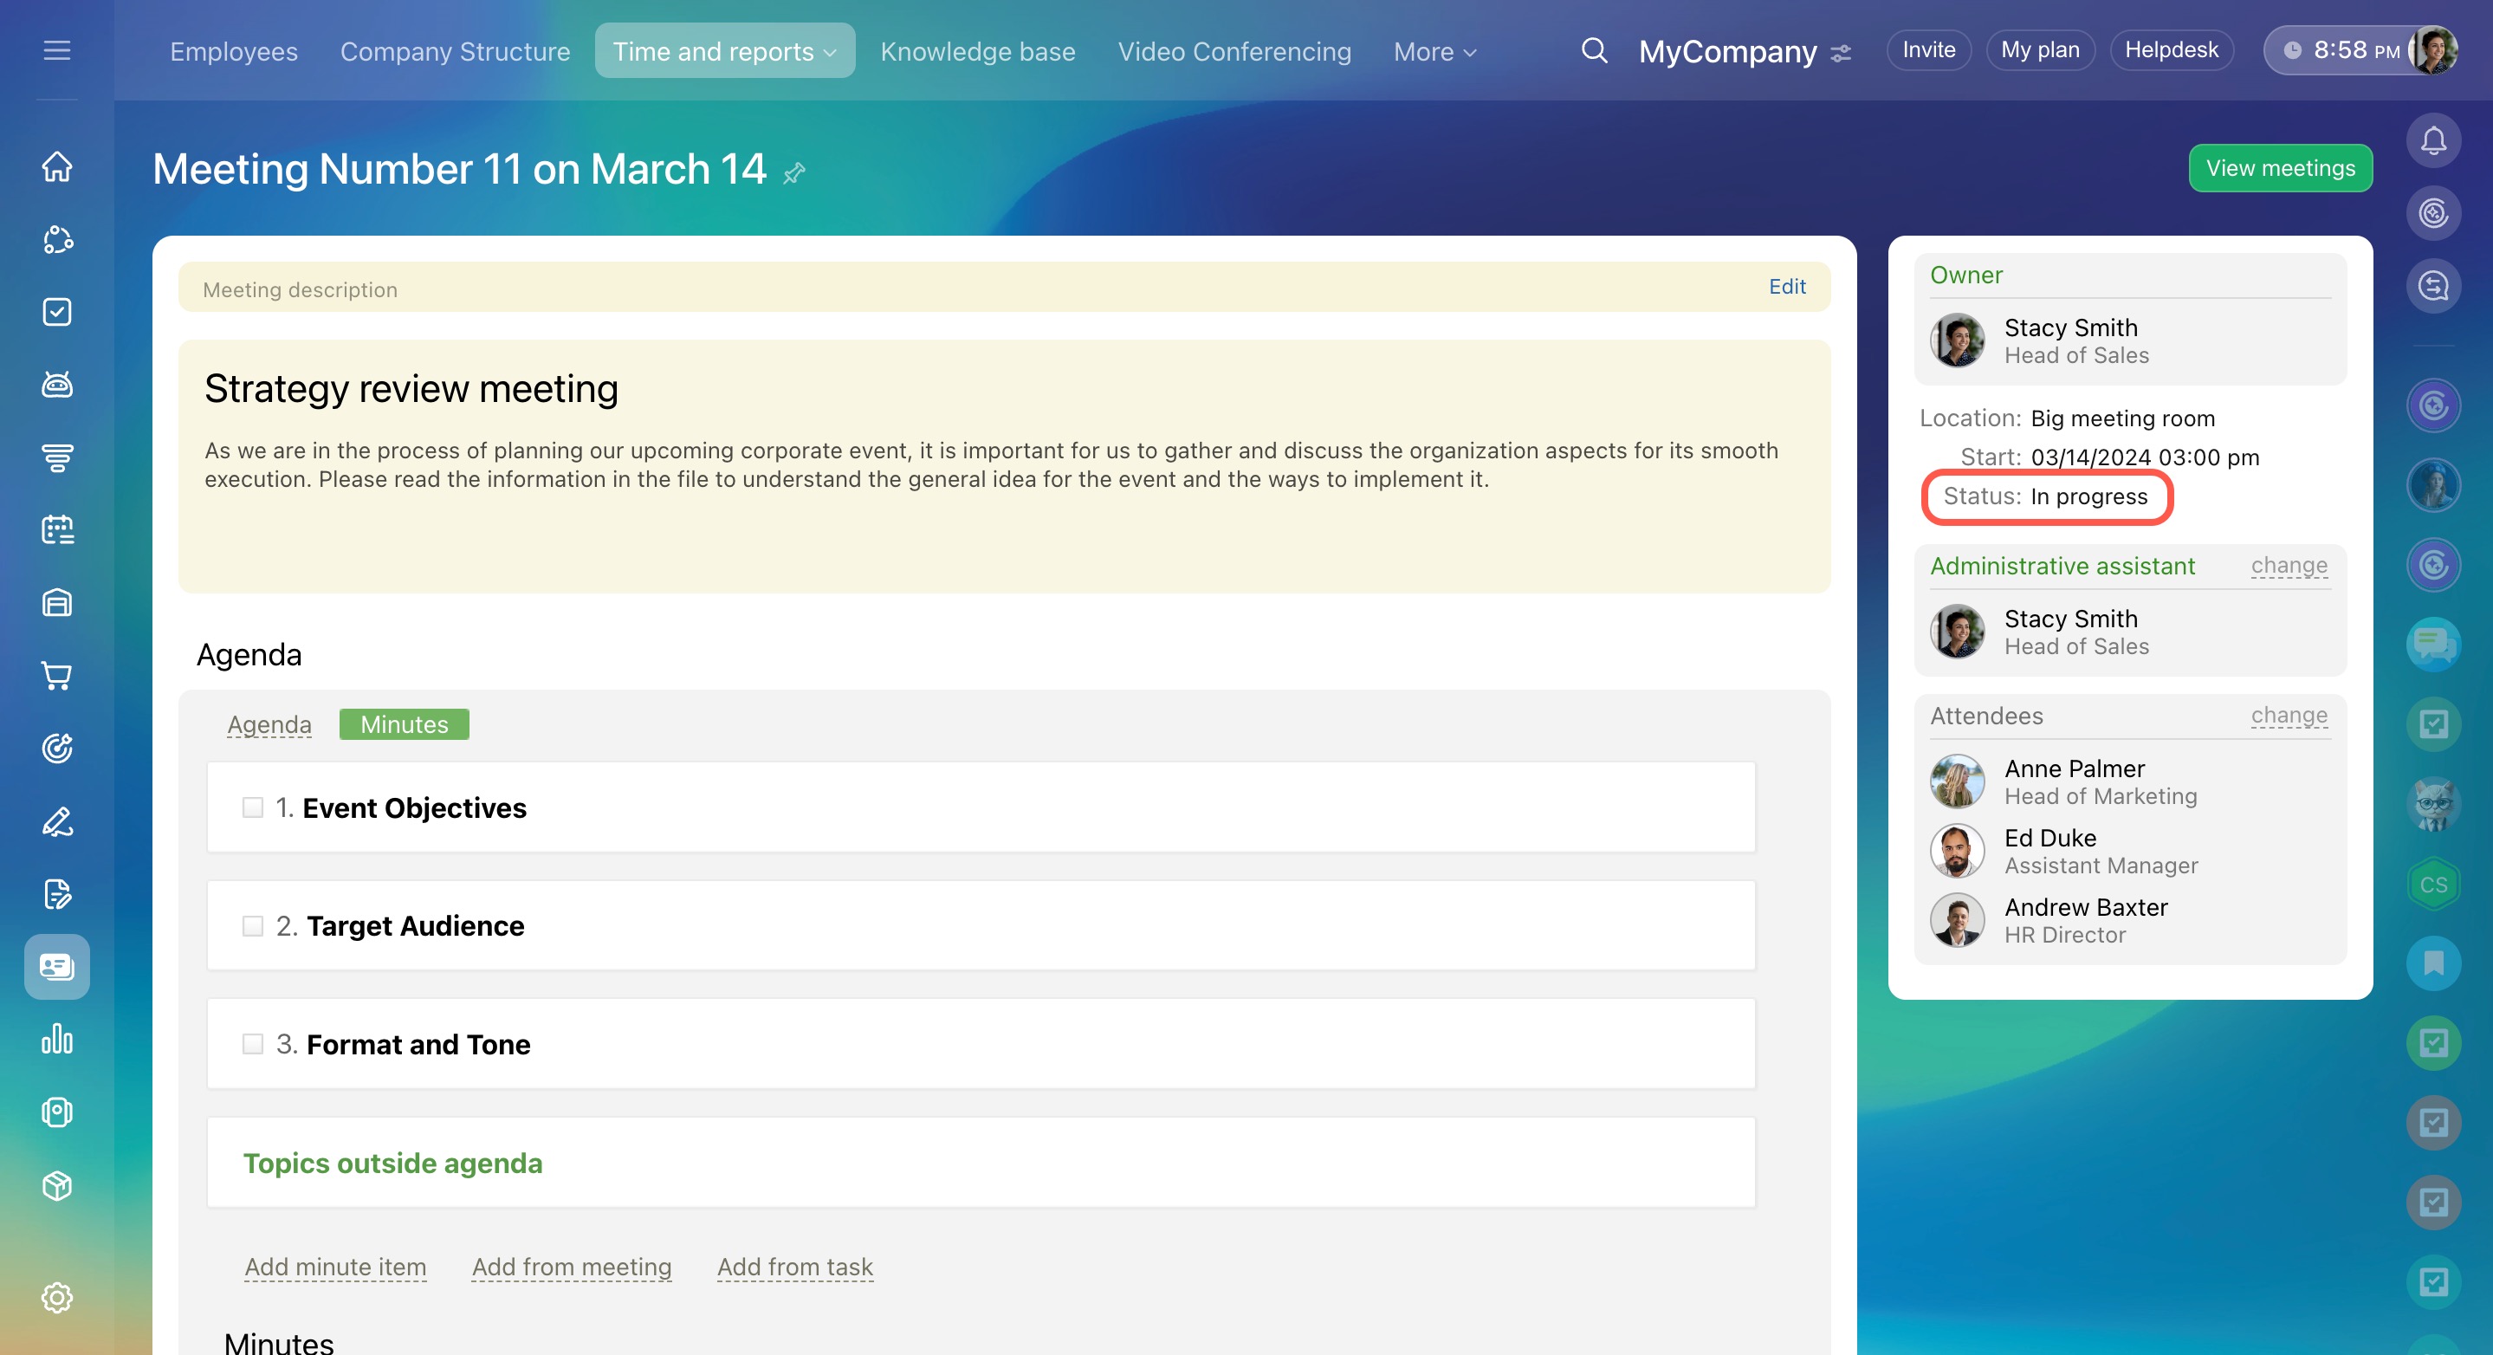
Task: Open the tasks checkmark sidebar icon
Action: click(57, 312)
